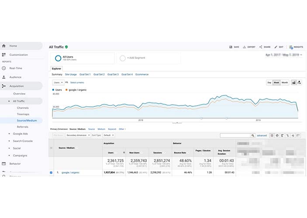Click the Edit pencil icon

click(276, 47)
